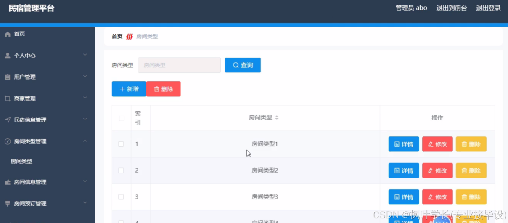Expand the 民宿信息管理 chevron
This screenshot has width=508, height=223.
85,119
